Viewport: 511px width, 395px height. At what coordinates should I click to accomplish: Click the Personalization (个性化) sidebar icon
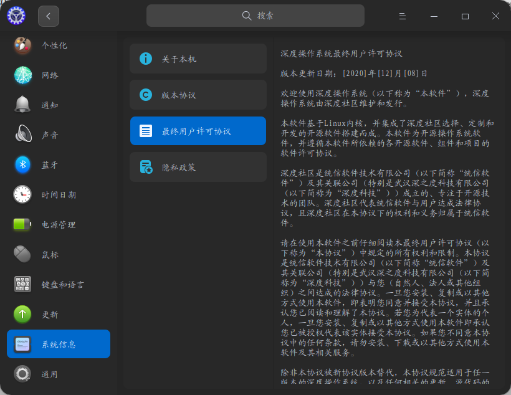pyautogui.click(x=22, y=45)
